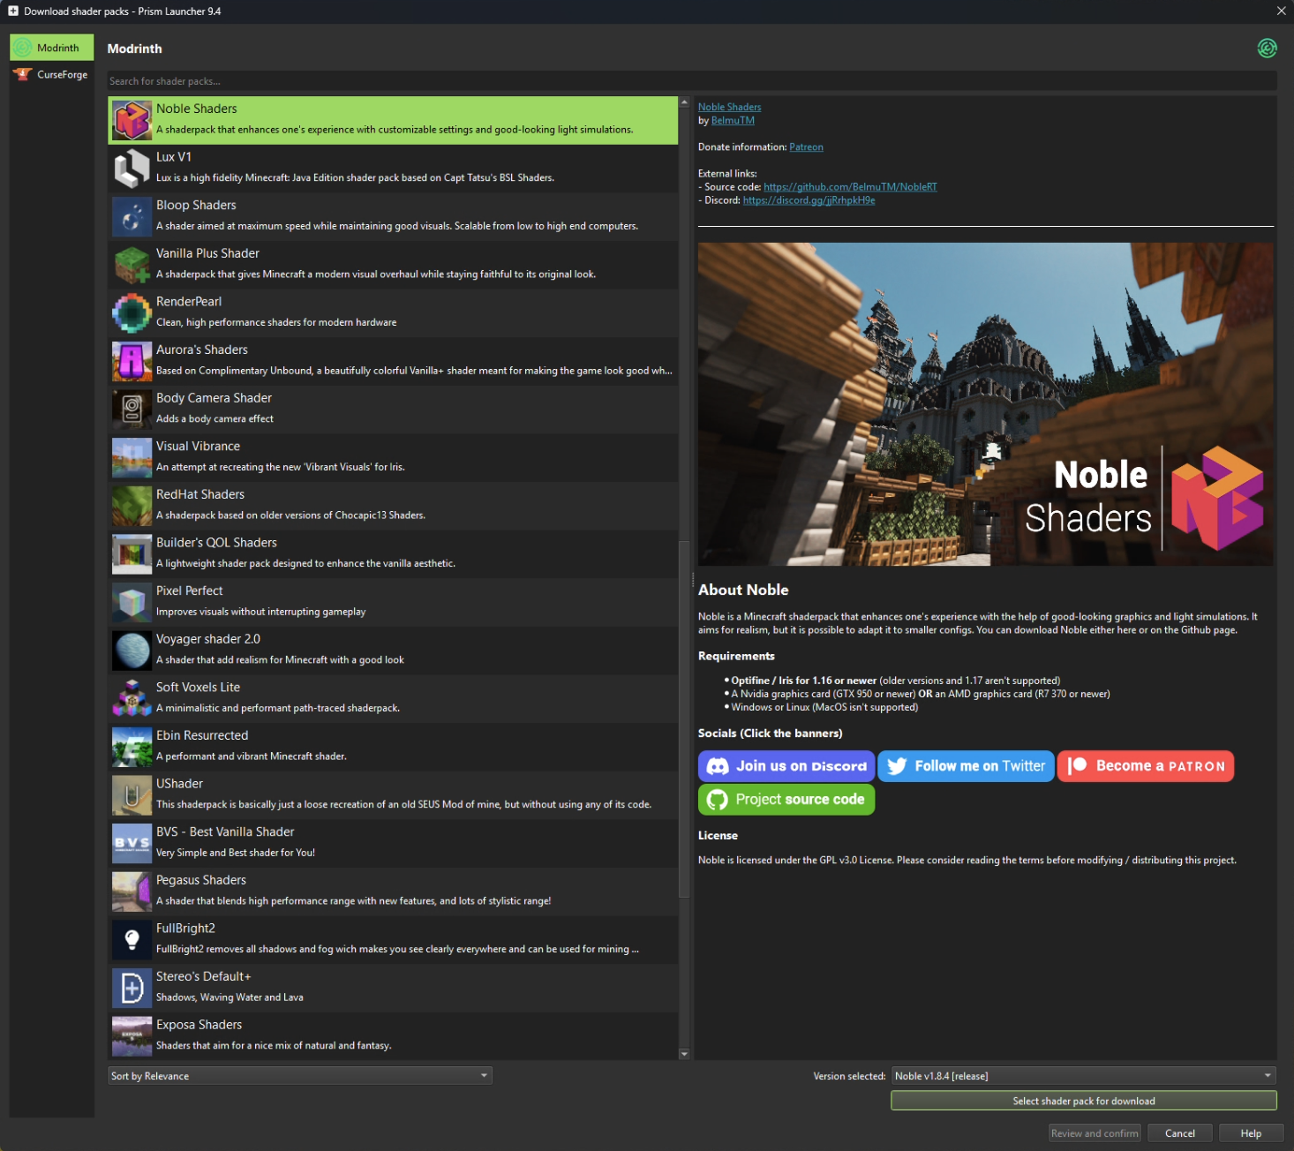Click the Modrinth logo icon in top-right corner
The height and width of the screenshot is (1151, 1294).
1268,49
